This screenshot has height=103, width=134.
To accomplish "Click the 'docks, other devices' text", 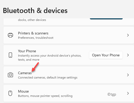I will click(32, 20).
